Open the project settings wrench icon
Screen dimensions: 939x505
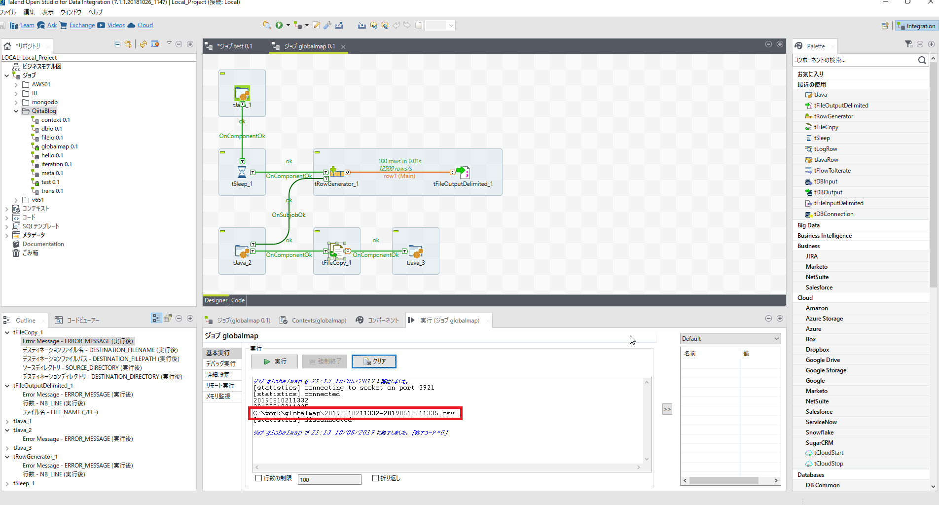point(327,25)
